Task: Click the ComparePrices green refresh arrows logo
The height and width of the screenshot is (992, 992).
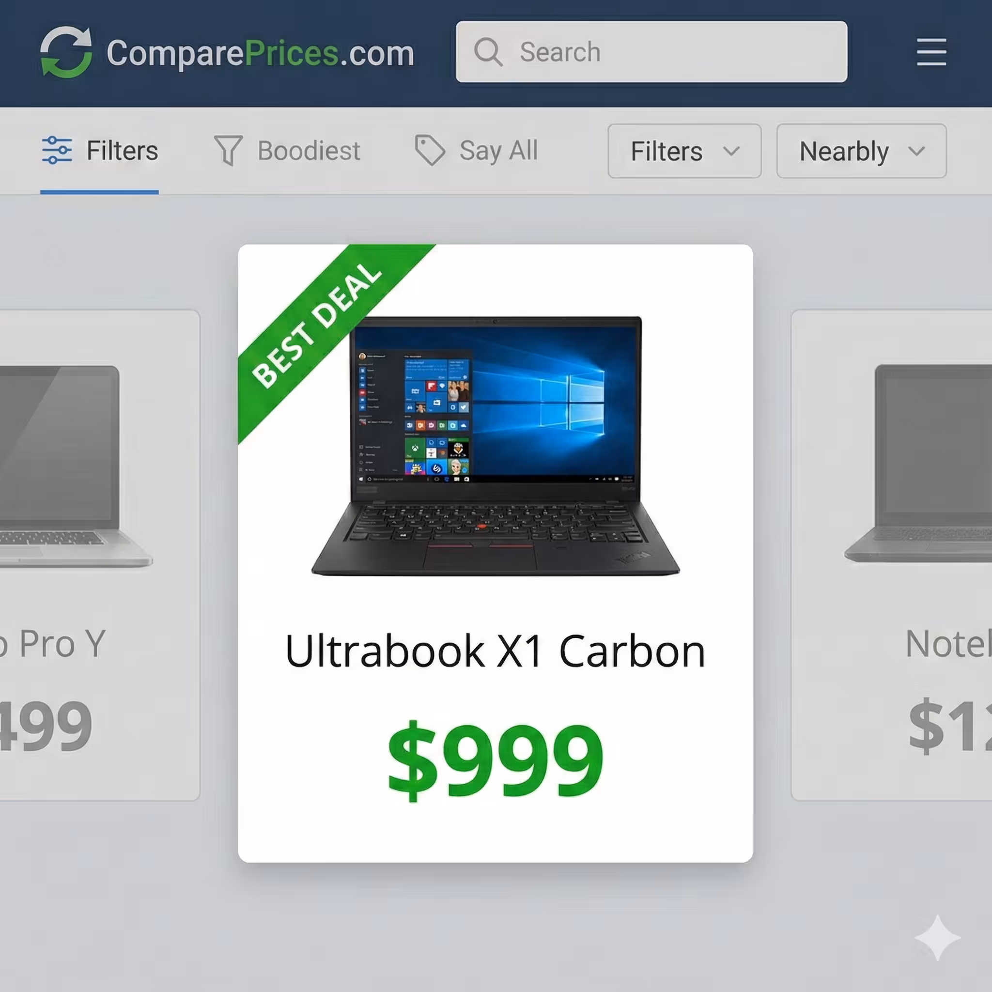Action: [x=66, y=52]
